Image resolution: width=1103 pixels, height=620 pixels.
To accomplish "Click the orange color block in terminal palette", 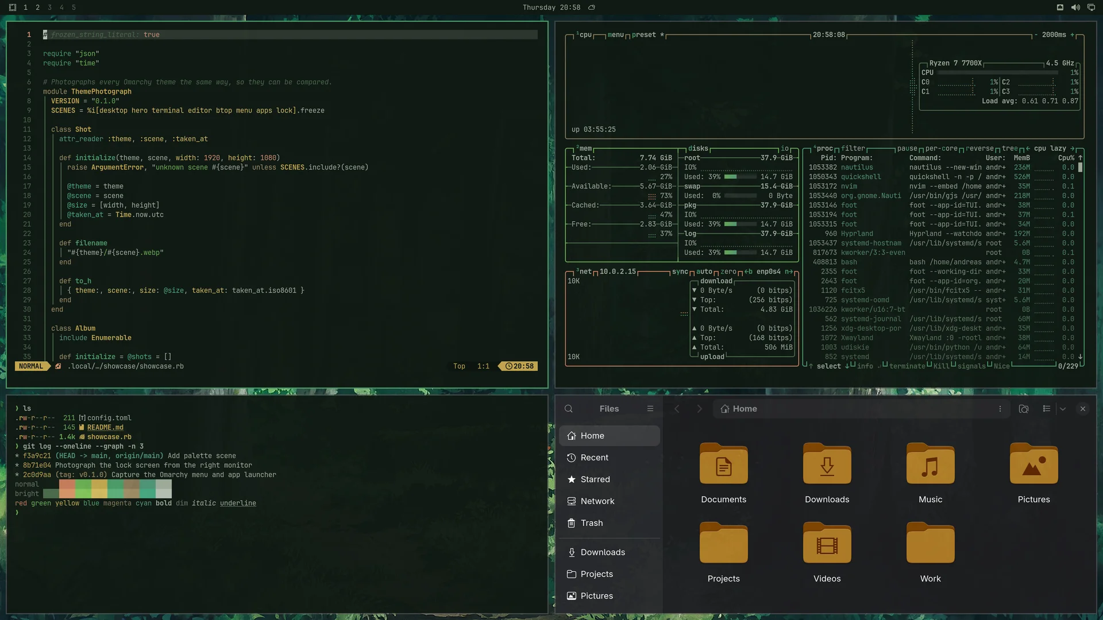I will [x=67, y=484].
